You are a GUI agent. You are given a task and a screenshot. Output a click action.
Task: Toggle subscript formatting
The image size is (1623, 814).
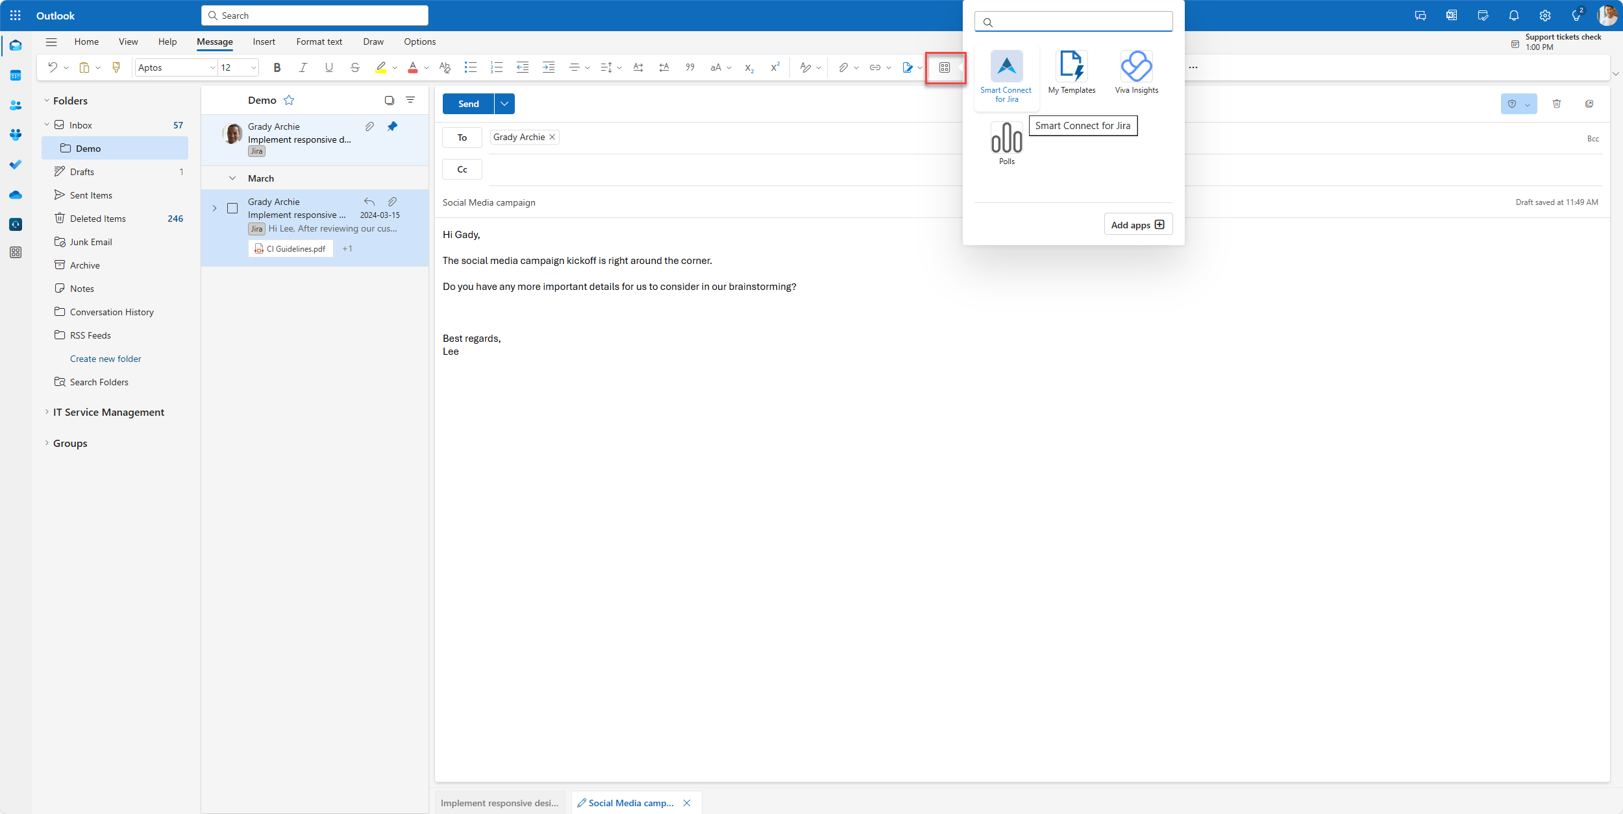[x=749, y=67]
